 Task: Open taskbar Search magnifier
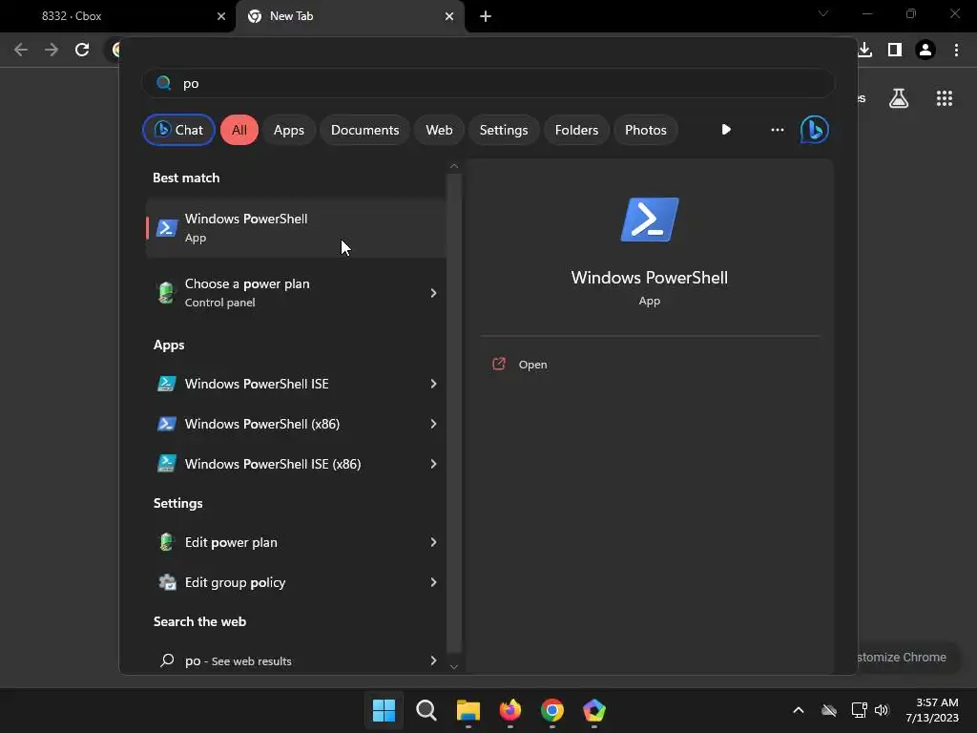pos(426,710)
